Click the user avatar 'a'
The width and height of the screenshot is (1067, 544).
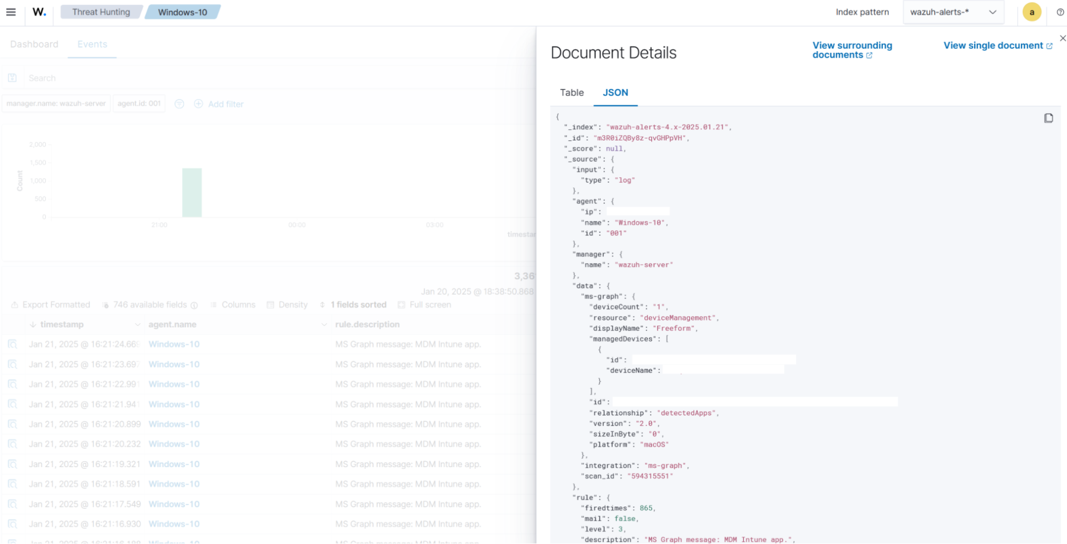[1031, 12]
